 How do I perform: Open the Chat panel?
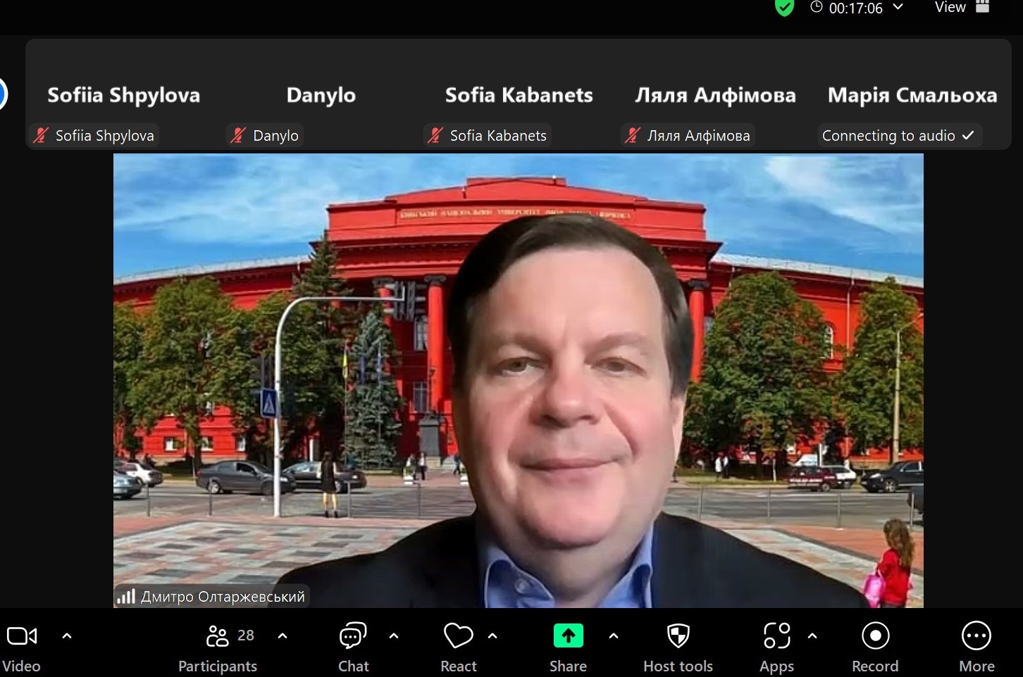click(353, 647)
